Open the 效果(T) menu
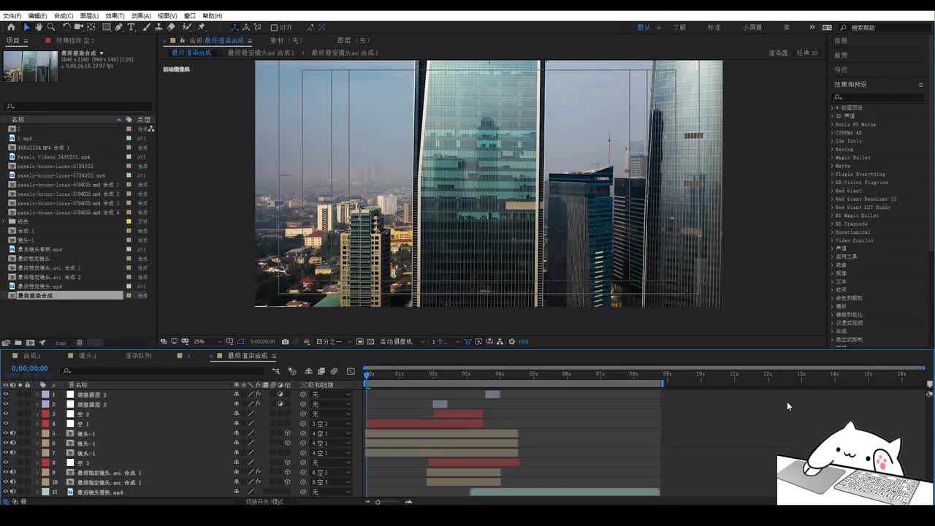The image size is (935, 526). point(115,15)
